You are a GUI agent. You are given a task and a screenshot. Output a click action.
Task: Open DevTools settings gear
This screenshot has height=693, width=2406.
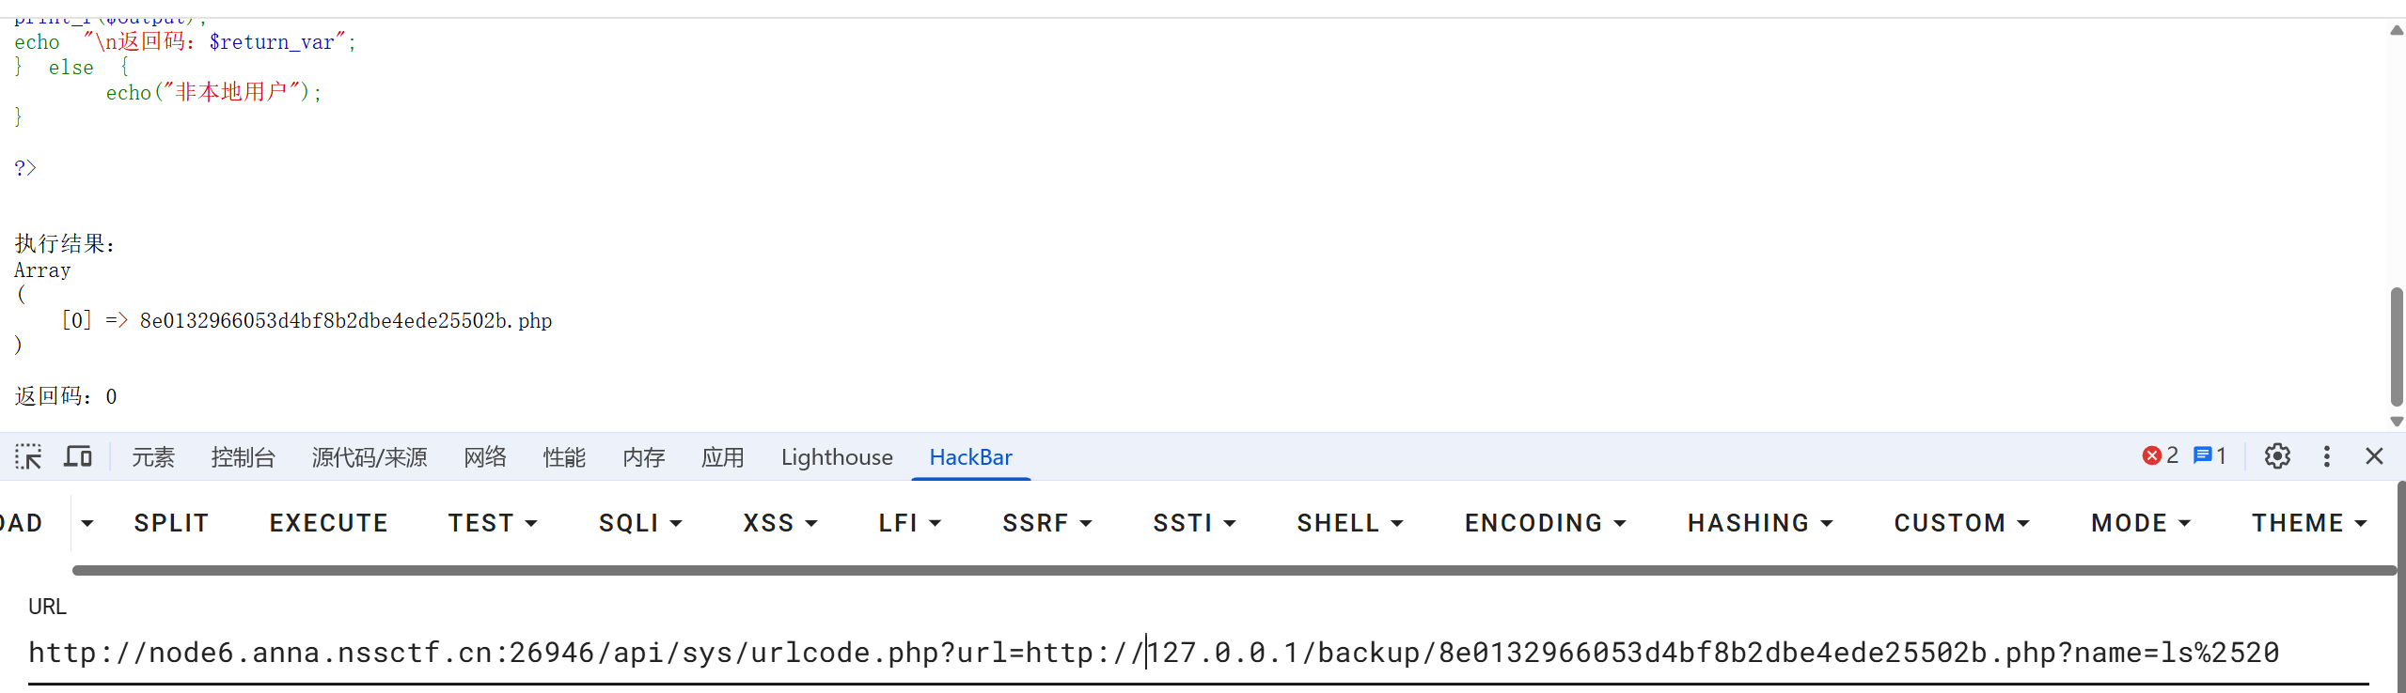point(2277,456)
